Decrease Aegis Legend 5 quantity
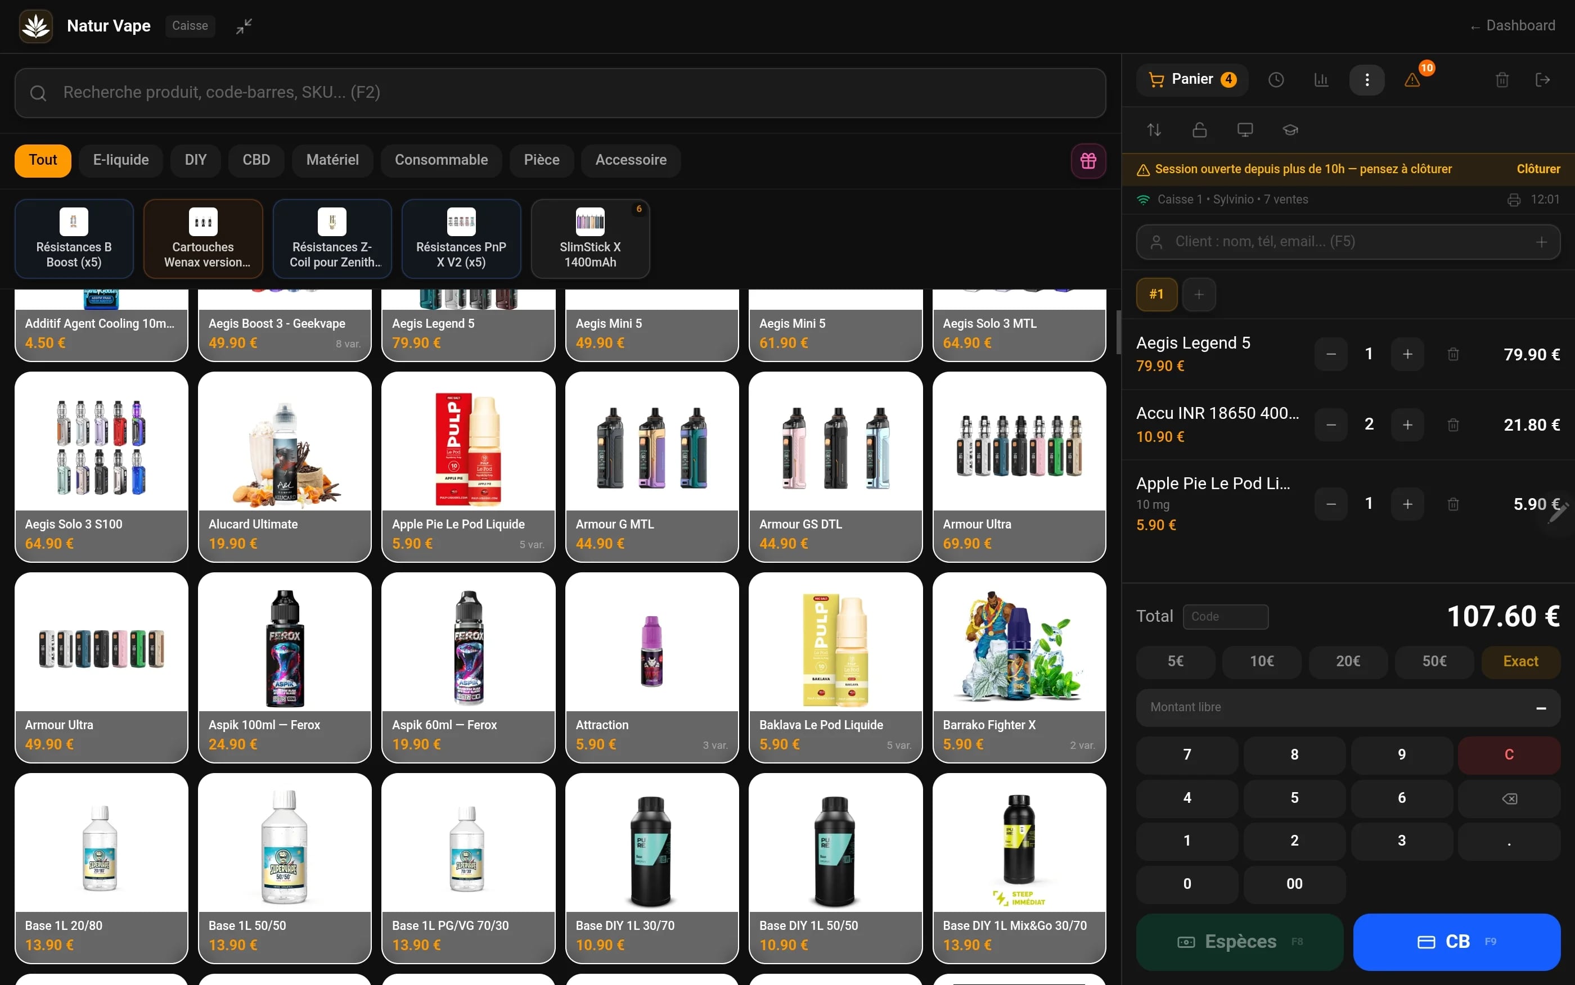The width and height of the screenshot is (1575, 985). pos(1331,354)
